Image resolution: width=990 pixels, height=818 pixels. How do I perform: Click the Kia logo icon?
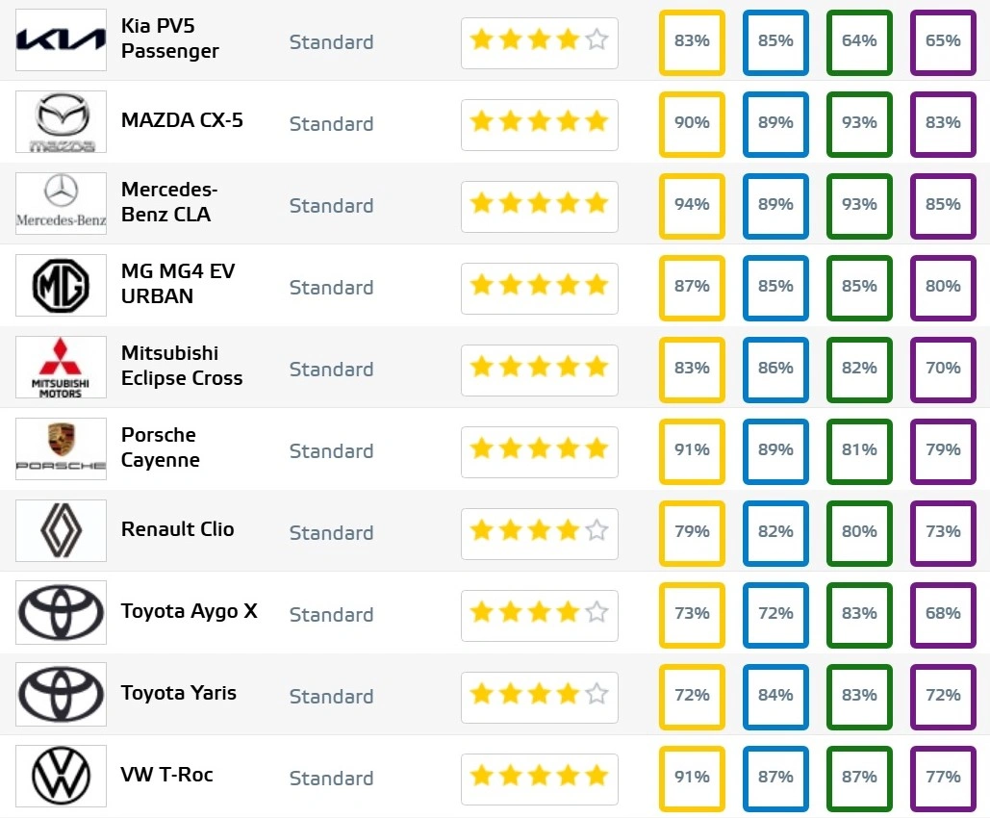61,40
